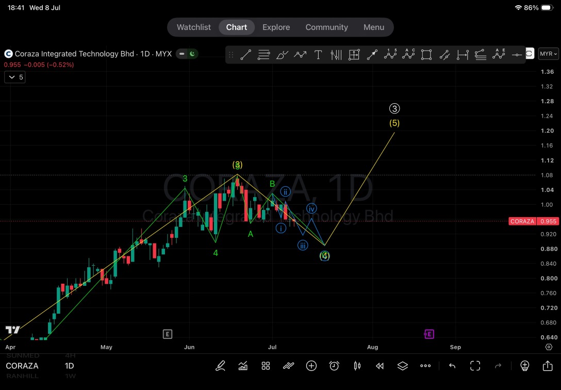Image resolution: width=561 pixels, height=390 pixels.
Task: Switch to the Explore tab
Action: [x=276, y=27]
